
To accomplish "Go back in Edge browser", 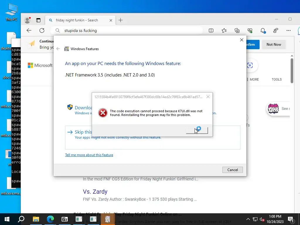I will point(29,30).
